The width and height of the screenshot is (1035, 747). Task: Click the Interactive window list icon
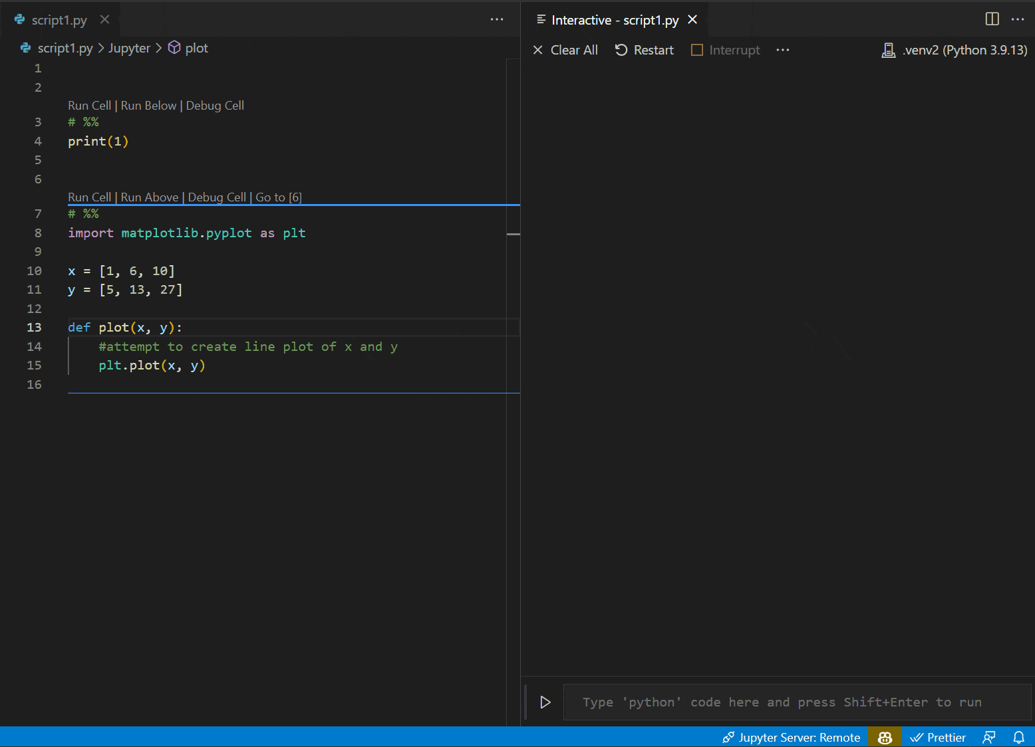pyautogui.click(x=540, y=19)
